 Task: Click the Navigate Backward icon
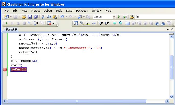(x=80, y=17)
